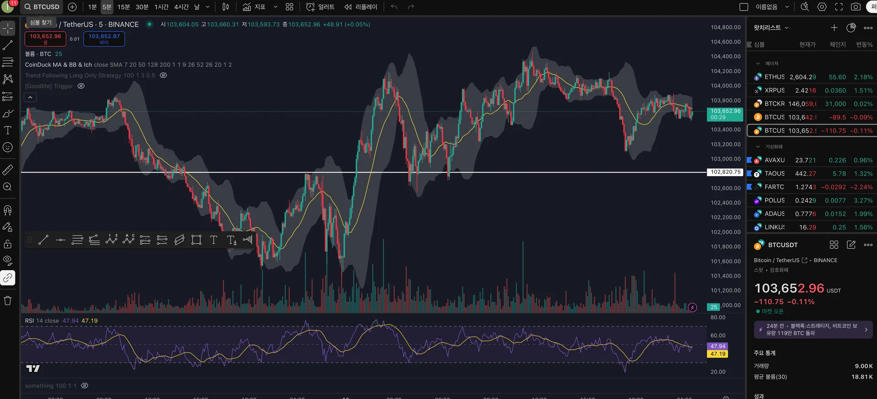
Task: Collapse the indicator legend chevron
Action: point(30,97)
